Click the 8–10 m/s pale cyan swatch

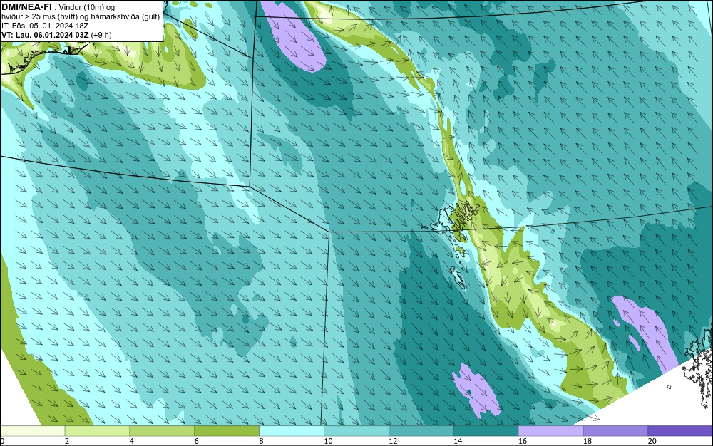click(292, 431)
